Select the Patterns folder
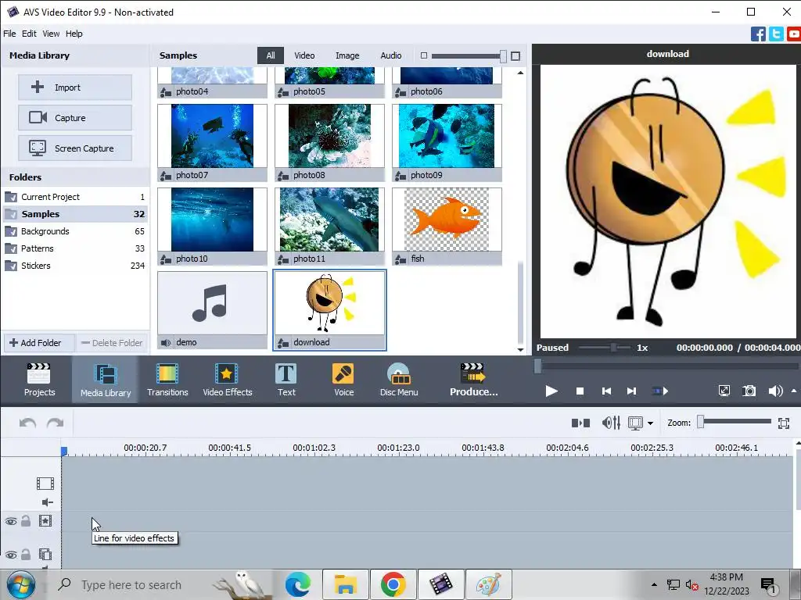The image size is (801, 600). (75, 248)
